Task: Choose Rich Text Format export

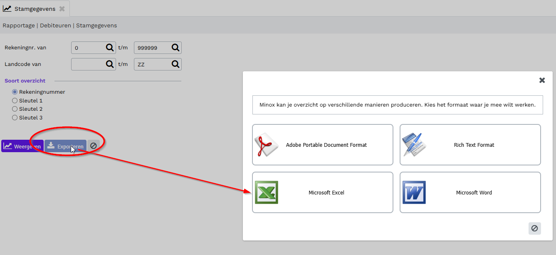Action: [470, 145]
